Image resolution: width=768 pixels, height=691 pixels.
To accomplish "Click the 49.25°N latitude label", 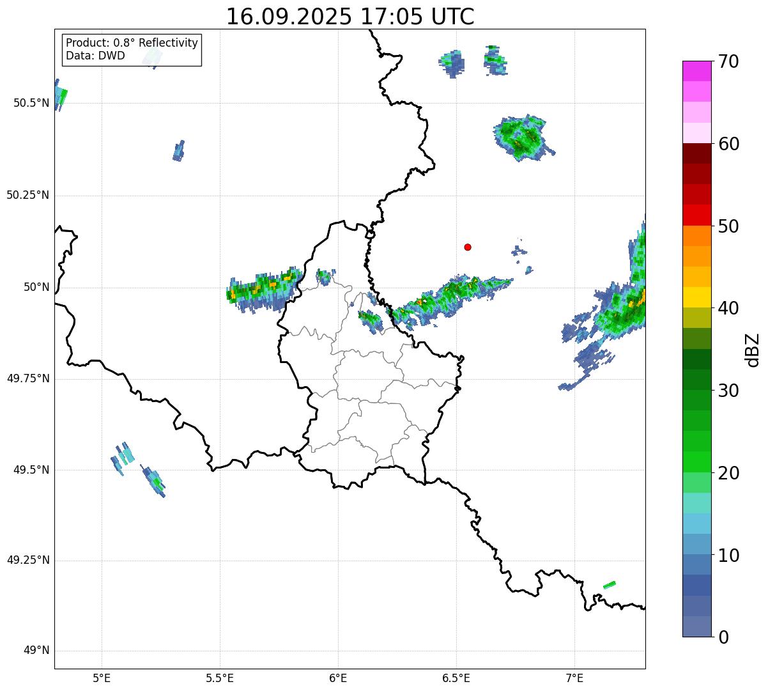I will 27,560.
